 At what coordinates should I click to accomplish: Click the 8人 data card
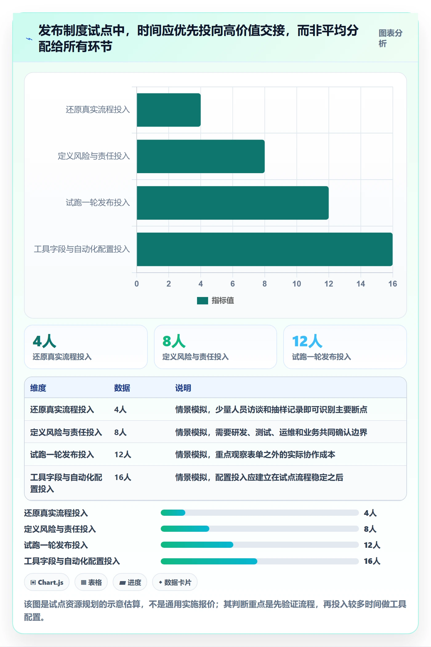(x=216, y=347)
